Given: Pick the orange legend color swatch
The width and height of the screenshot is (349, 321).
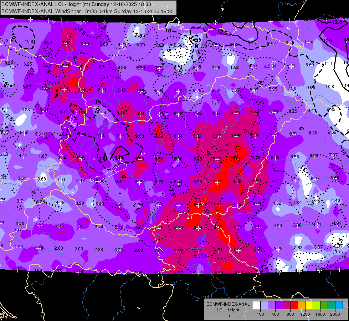Looking at the screenshot, I should click(x=302, y=305).
